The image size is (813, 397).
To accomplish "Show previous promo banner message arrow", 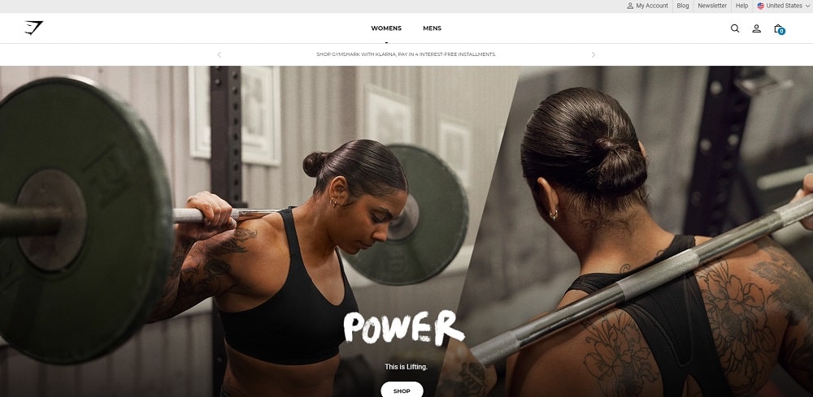I will [x=219, y=54].
